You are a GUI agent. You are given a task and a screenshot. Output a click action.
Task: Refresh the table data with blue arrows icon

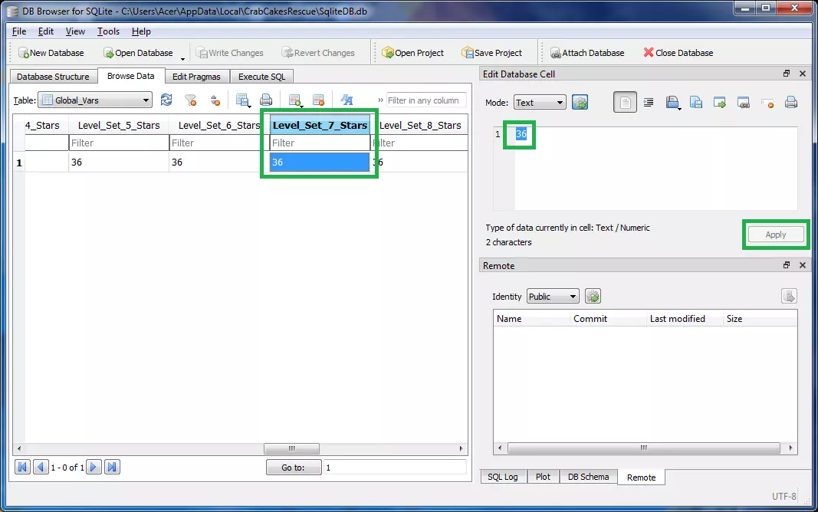coord(166,100)
